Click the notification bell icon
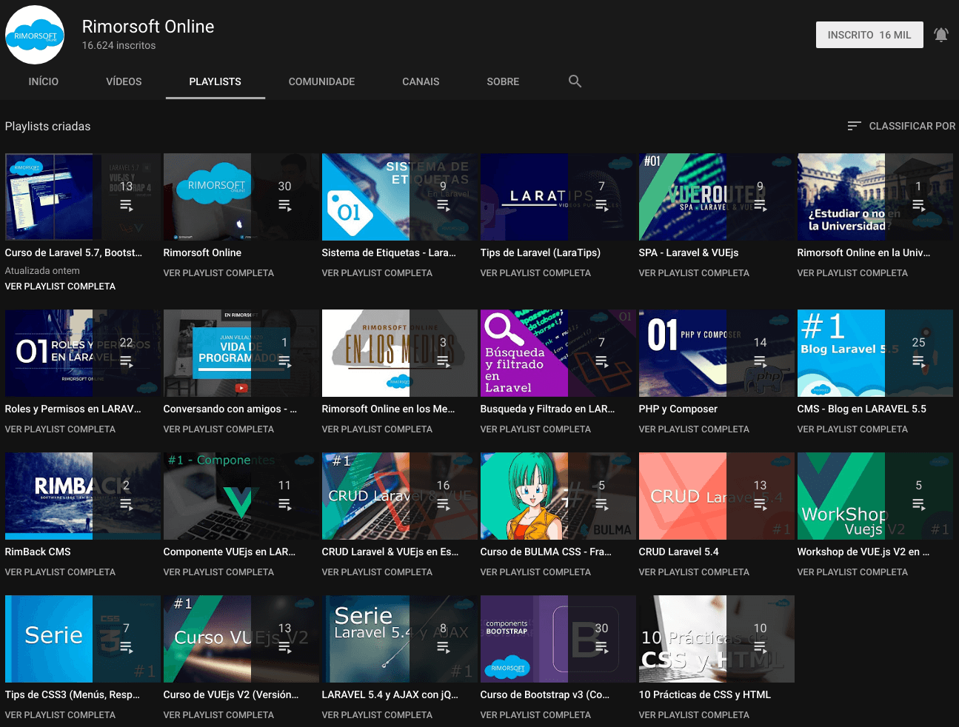The image size is (959, 727). click(940, 35)
